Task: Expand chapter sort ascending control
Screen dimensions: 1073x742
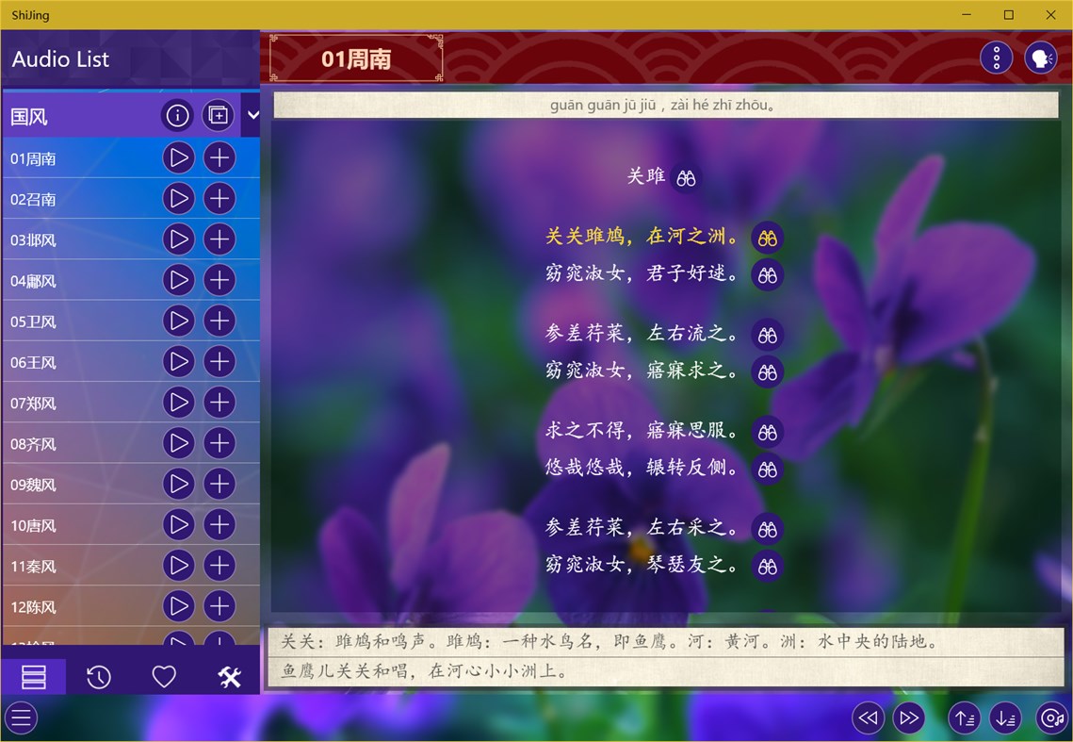Action: pyautogui.click(x=963, y=717)
